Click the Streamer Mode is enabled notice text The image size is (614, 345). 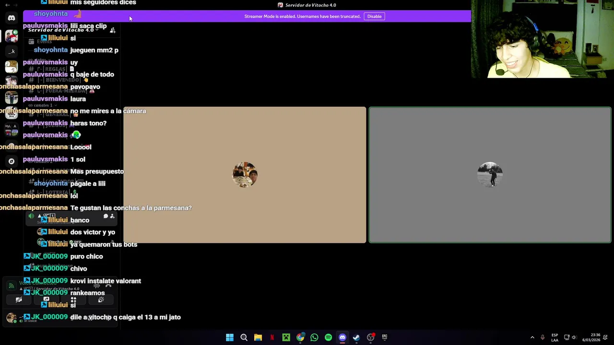[x=302, y=16]
